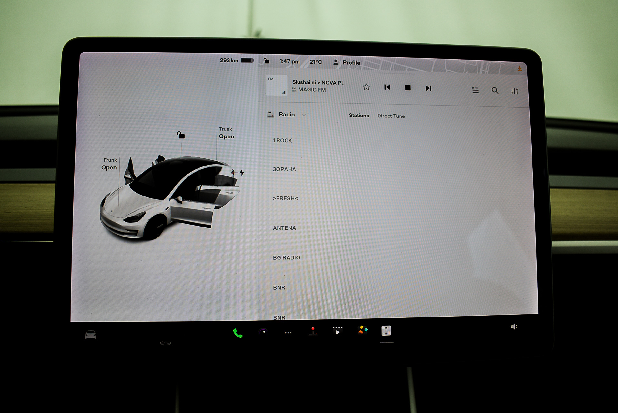The image size is (618, 413).
Task: Open the FM Radio app icon
Action: pos(386,330)
